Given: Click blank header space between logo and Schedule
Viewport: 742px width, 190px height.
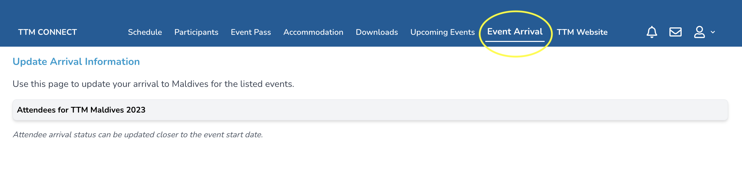Looking at the screenshot, I should pyautogui.click(x=102, y=32).
